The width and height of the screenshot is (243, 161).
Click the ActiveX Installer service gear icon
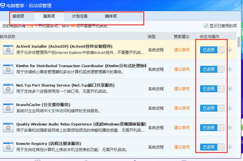[8, 50]
